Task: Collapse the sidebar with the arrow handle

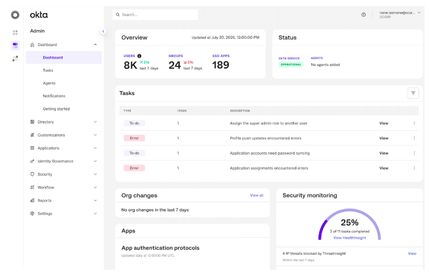Action: coord(103,31)
